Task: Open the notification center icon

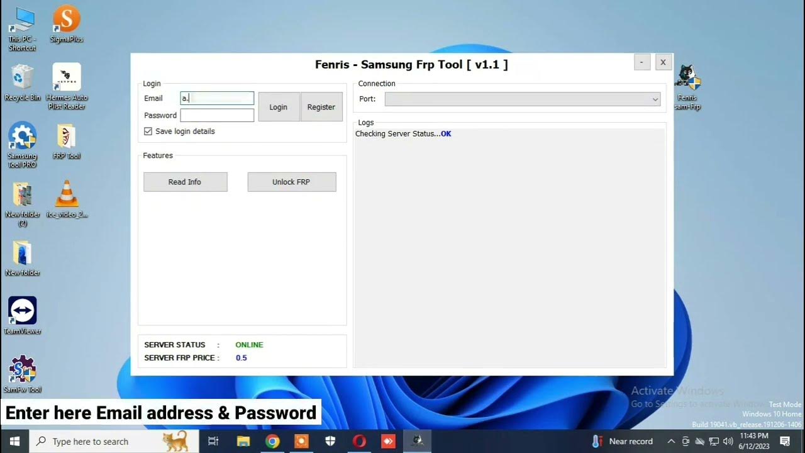Action: [x=785, y=441]
